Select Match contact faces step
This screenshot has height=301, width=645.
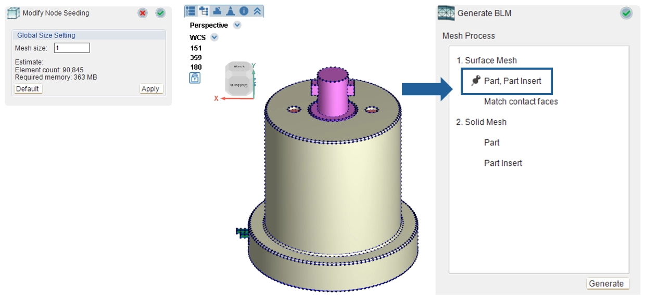click(521, 101)
